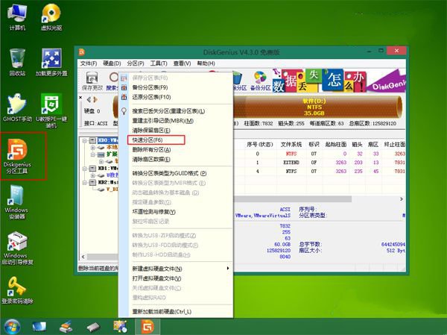Screen dimensions: 447x335
Task: Open the 帮助(H) menu
Action: coord(206,63)
